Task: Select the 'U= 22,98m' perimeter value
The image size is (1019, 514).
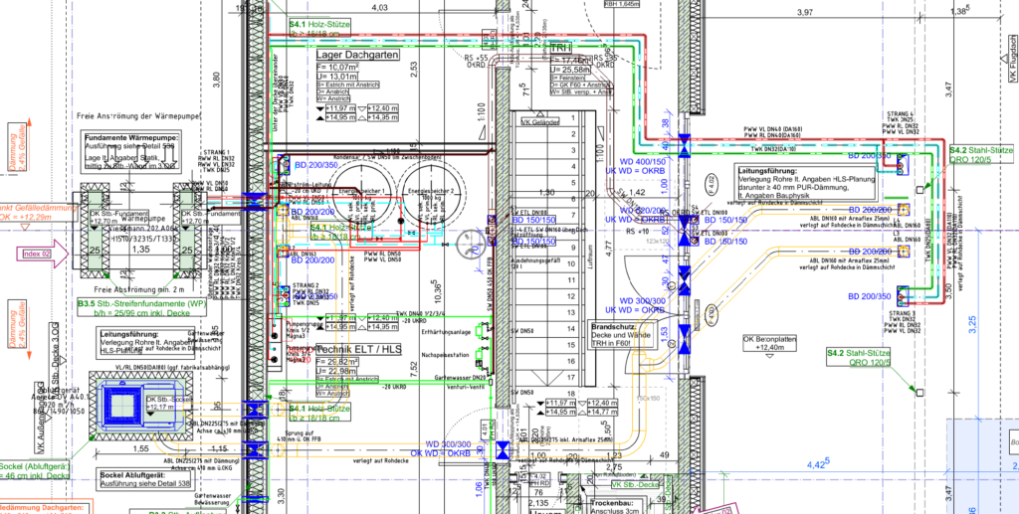Action: (338, 370)
